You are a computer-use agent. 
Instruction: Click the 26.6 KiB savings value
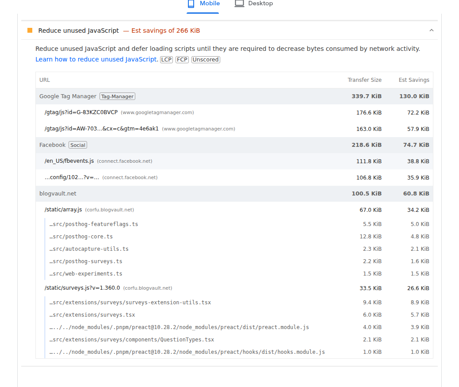[x=418, y=288]
